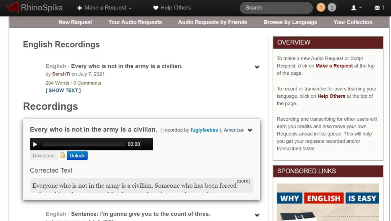This screenshot has width=391, height=221.
Task: Expand chevron beside the SershTi request entry
Action: point(257,67)
